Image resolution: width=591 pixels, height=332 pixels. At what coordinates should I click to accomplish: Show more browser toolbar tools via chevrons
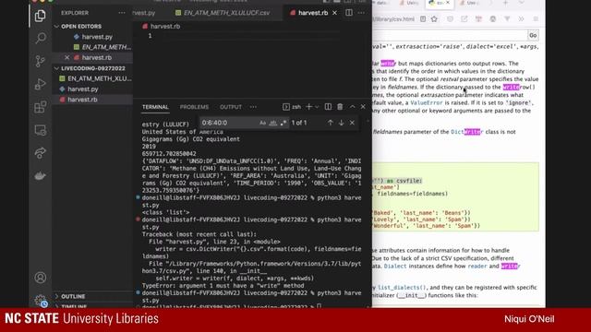pyautogui.click(x=521, y=18)
